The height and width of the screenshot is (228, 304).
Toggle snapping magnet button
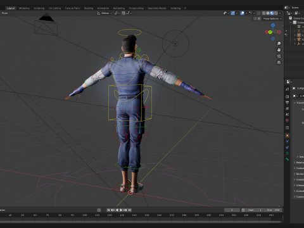point(123,13)
